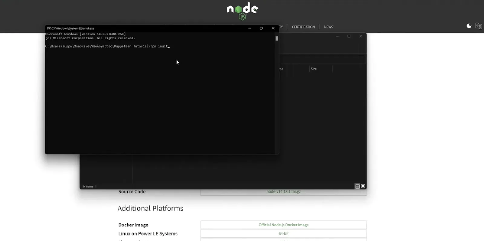This screenshot has height=241, width=484.
Task: Click the Node.js logo
Action: (x=242, y=11)
